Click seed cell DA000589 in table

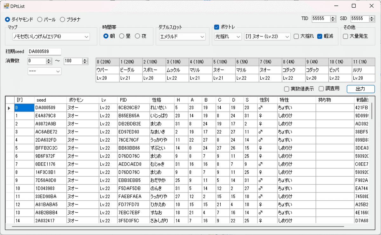(50, 108)
